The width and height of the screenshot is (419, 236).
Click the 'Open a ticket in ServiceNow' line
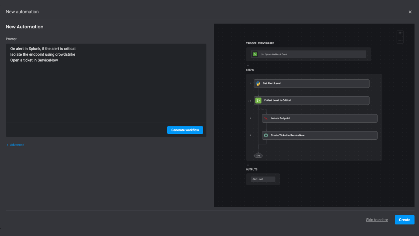click(34, 60)
